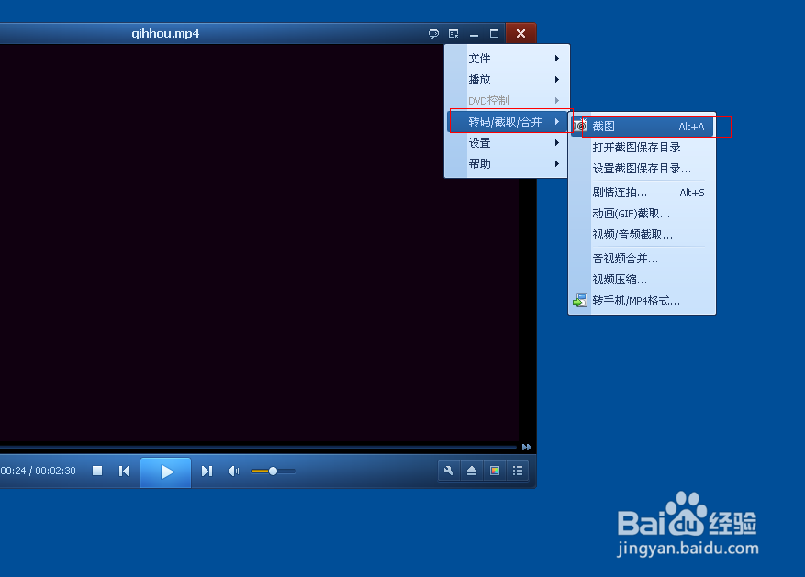Open main menu icon in title bar

pyautogui.click(x=453, y=34)
